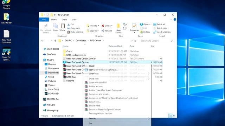
Task: Click the Edit ribbon item
Action: pos(144,28)
